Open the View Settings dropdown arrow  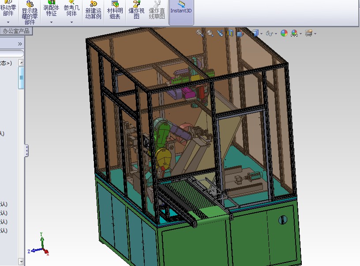click(x=315, y=34)
